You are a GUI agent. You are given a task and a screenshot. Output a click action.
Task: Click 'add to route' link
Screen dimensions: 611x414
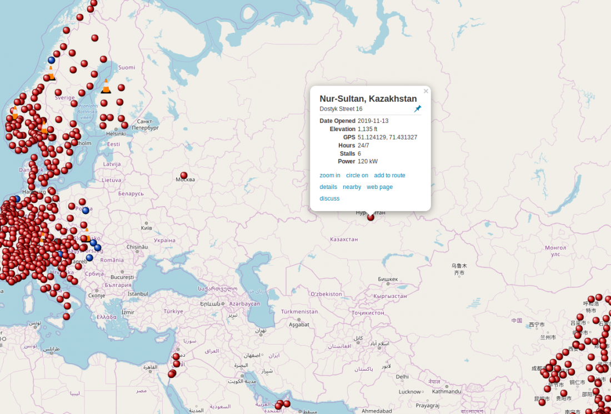click(x=389, y=176)
